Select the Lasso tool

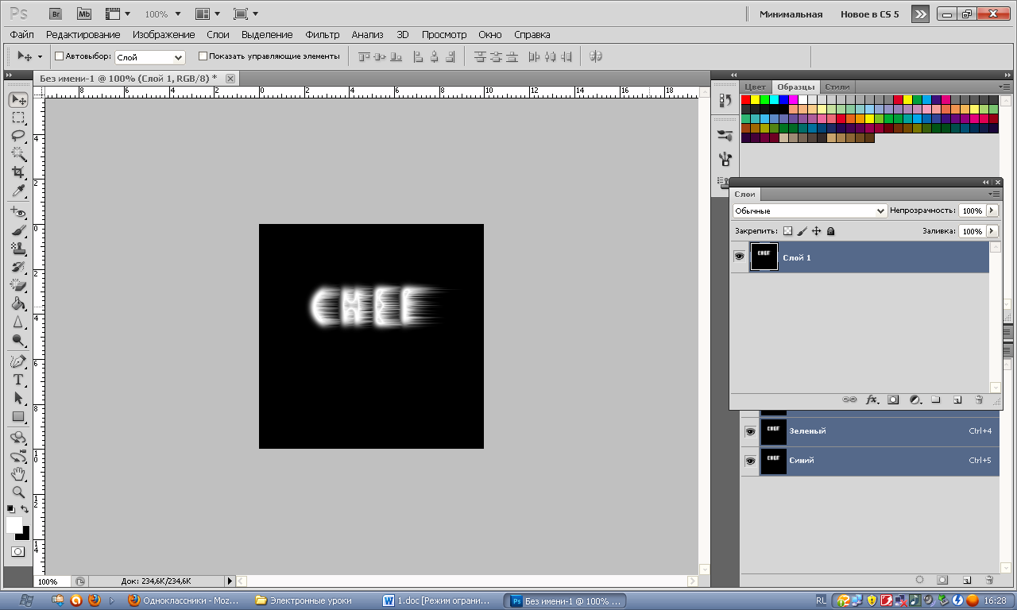point(18,136)
